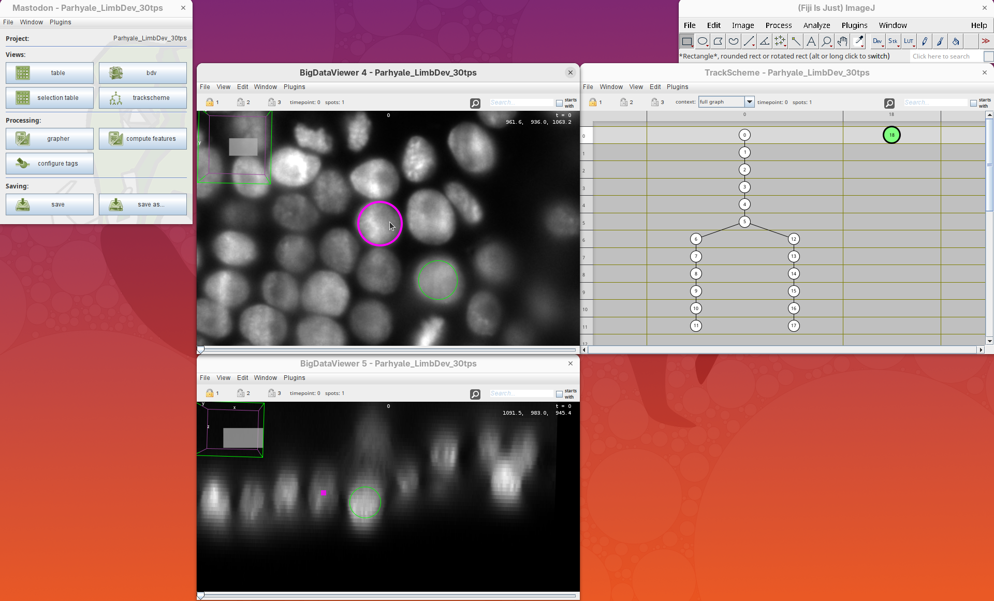Select the Oval selection tool
Image resolution: width=994 pixels, height=601 pixels.
(x=703, y=41)
